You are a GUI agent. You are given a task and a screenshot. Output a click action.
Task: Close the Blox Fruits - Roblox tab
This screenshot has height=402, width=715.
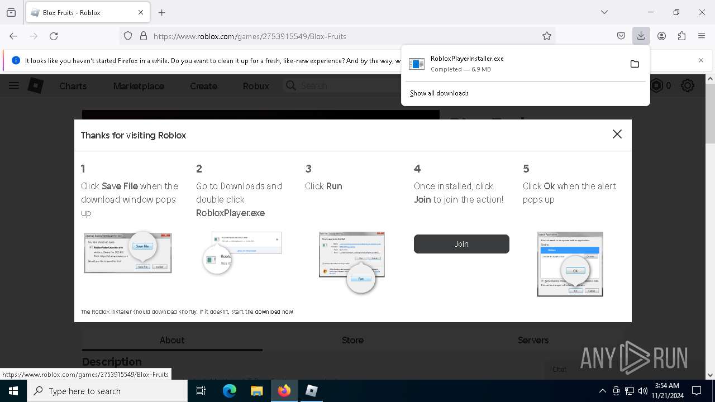point(141,12)
